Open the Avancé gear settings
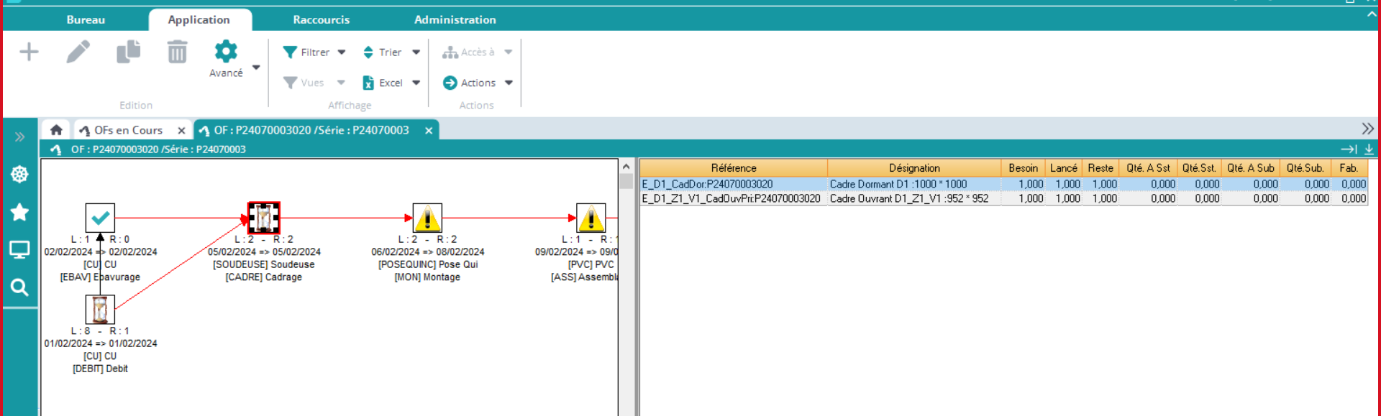This screenshot has width=1381, height=416. pos(226,52)
